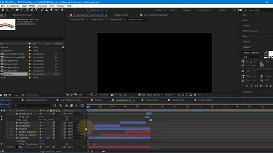273x153 pixels.
Task: Toggle the lock on the Composition viewer tab
Action: point(75,15)
